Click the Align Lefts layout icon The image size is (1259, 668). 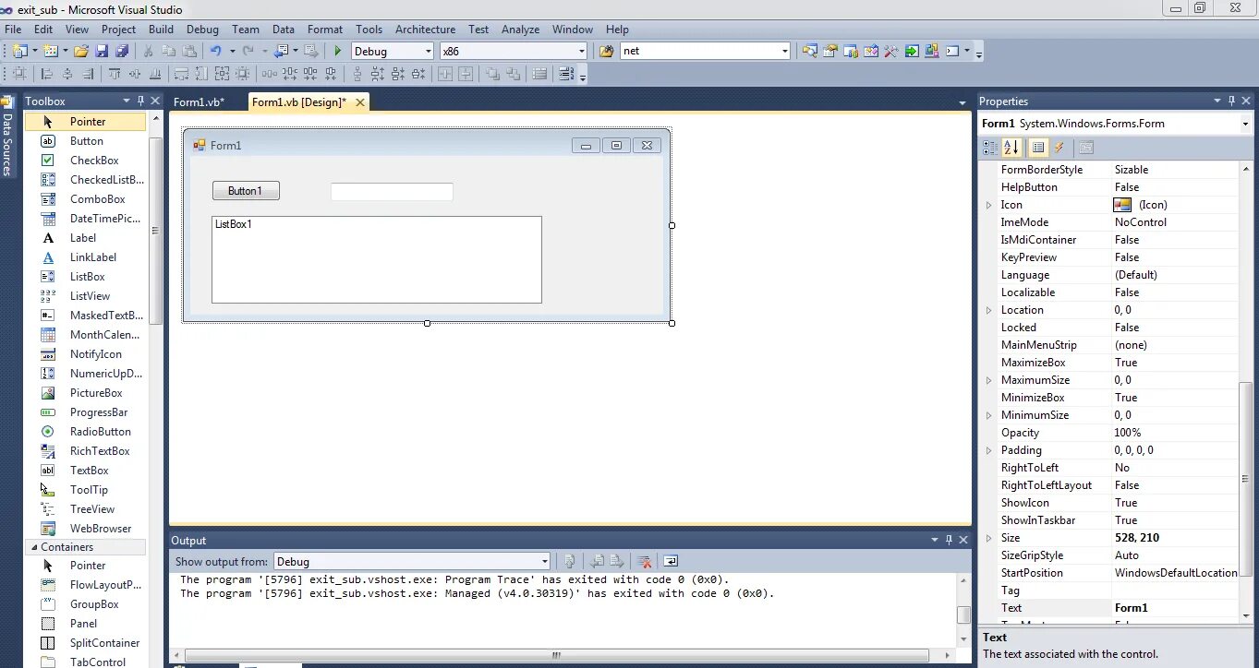[46, 74]
